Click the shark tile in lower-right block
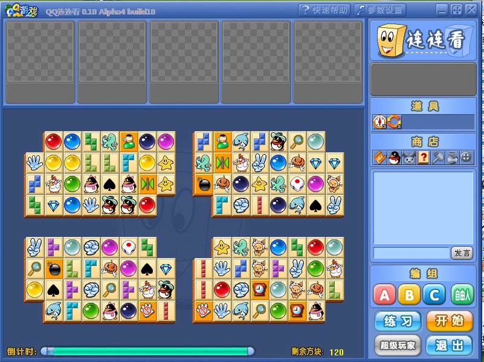The height and width of the screenshot is (362, 484). click(x=241, y=311)
